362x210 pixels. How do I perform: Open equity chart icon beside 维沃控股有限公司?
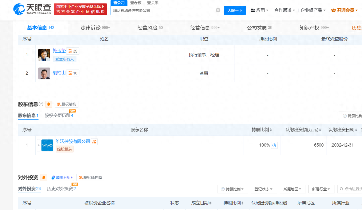pyautogui.click(x=95, y=142)
